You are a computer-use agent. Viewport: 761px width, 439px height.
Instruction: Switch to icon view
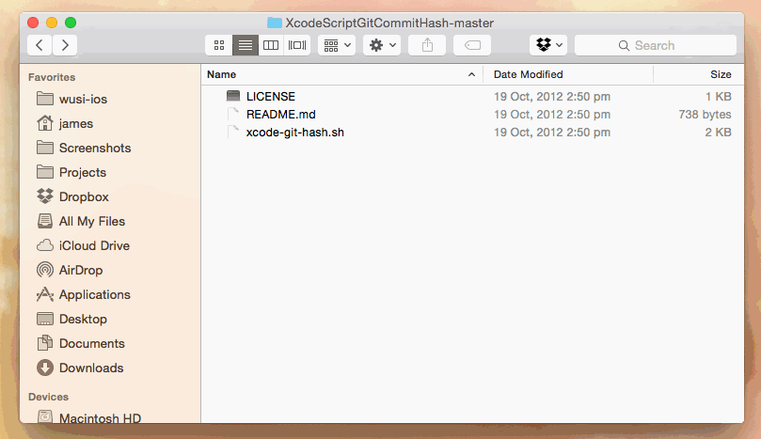click(219, 45)
